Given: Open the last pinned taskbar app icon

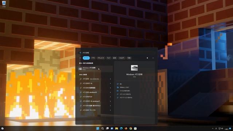Looking at the screenshot, I should [135, 128].
